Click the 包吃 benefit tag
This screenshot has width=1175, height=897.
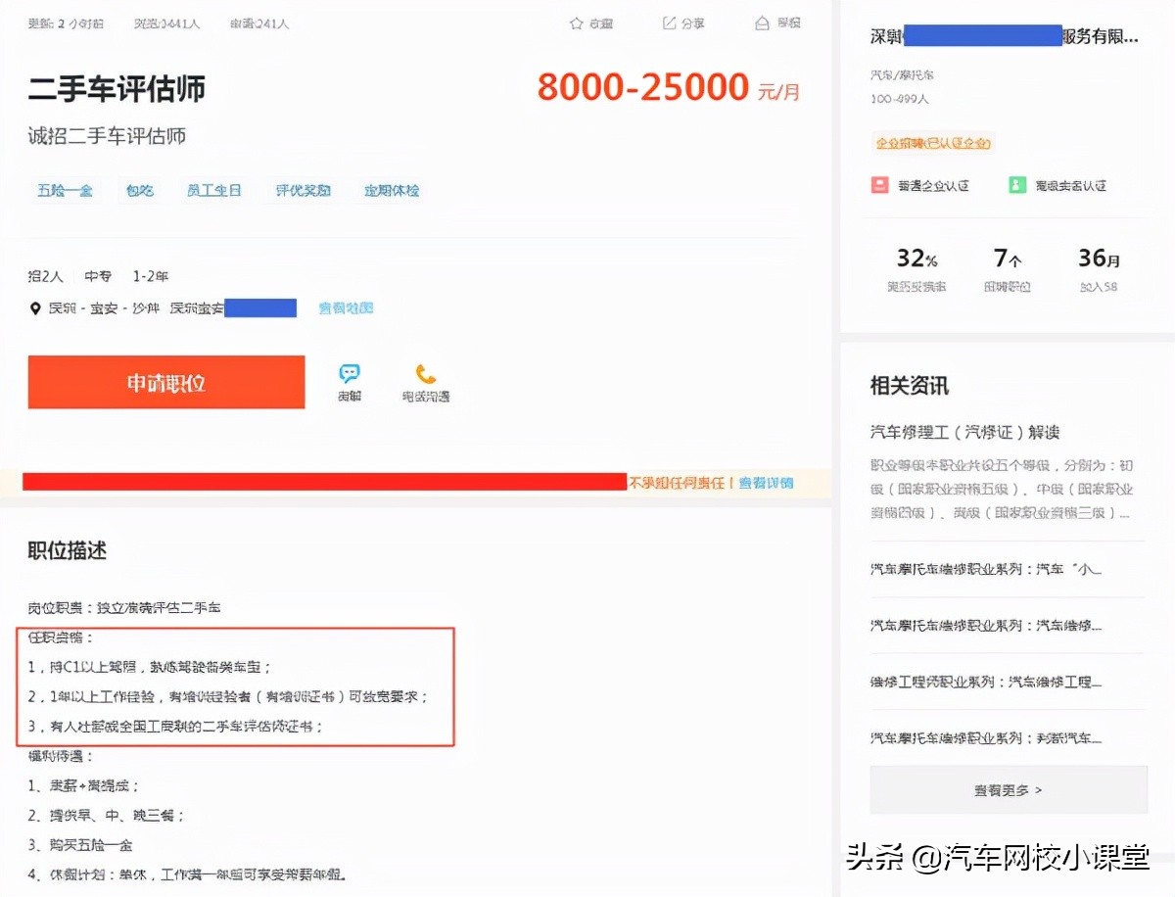(140, 191)
